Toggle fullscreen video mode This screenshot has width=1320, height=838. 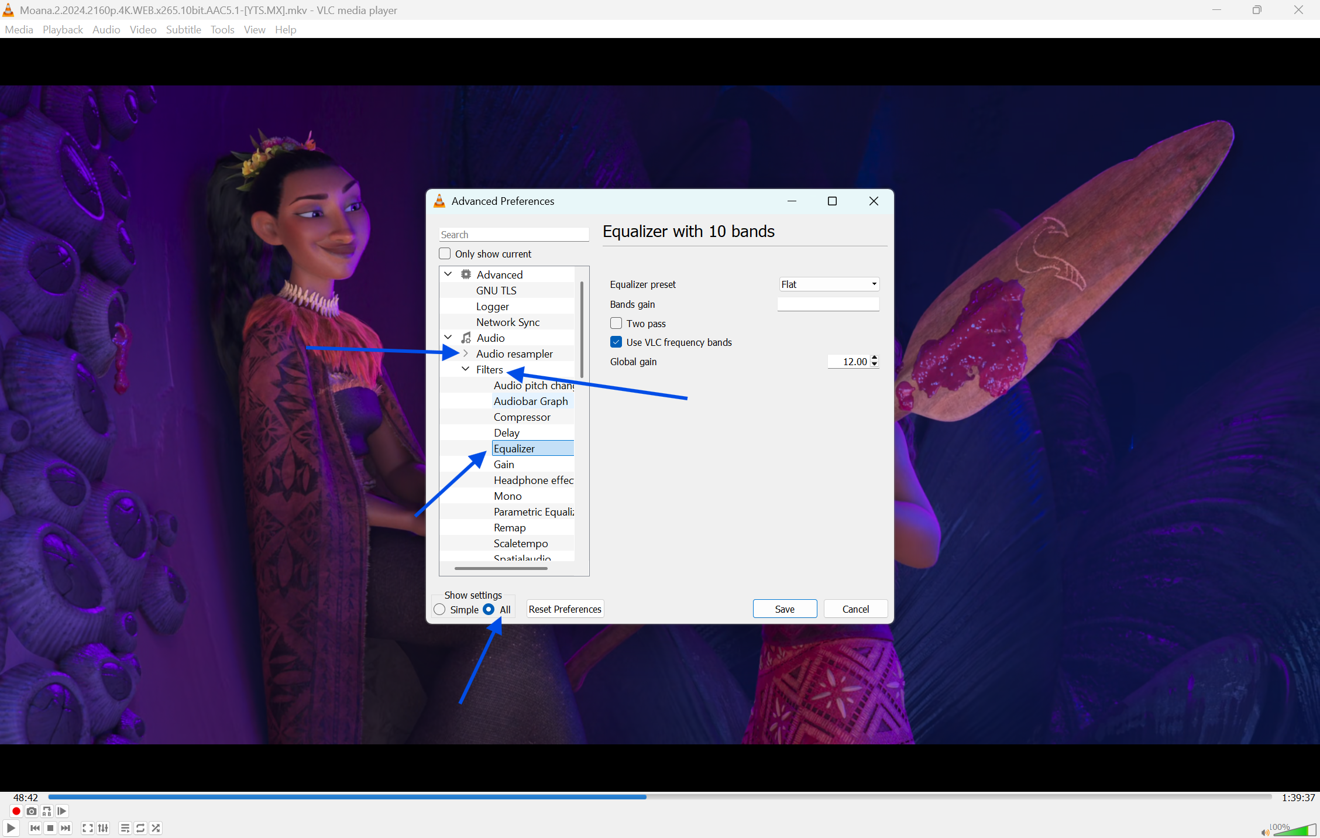(x=88, y=828)
